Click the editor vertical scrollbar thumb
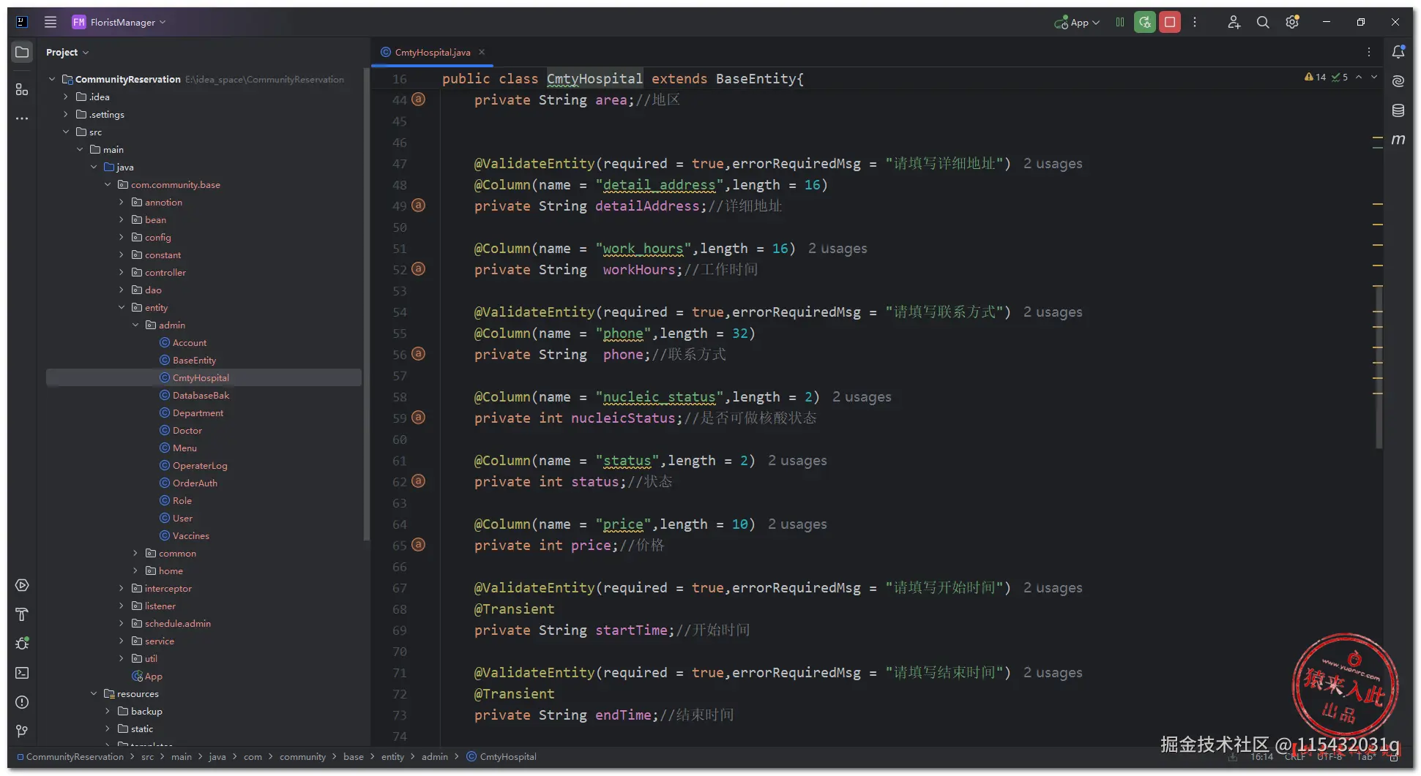This screenshot has height=776, width=1421. pyautogui.click(x=1379, y=366)
